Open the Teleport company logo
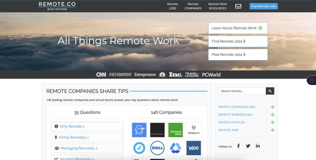The height and width of the screenshot is (160, 316). pyautogui.click(x=194, y=130)
